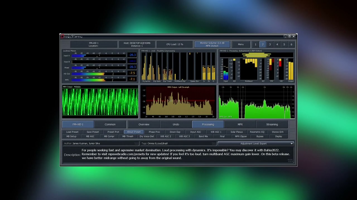Select display preset 6
357x200 pixels.
coord(291,44)
